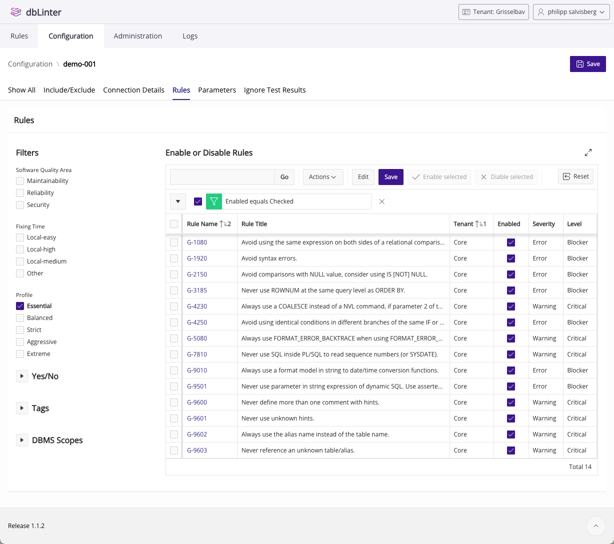Open the Tenant: Grisselbav selector
614x544 pixels.
[493, 12]
